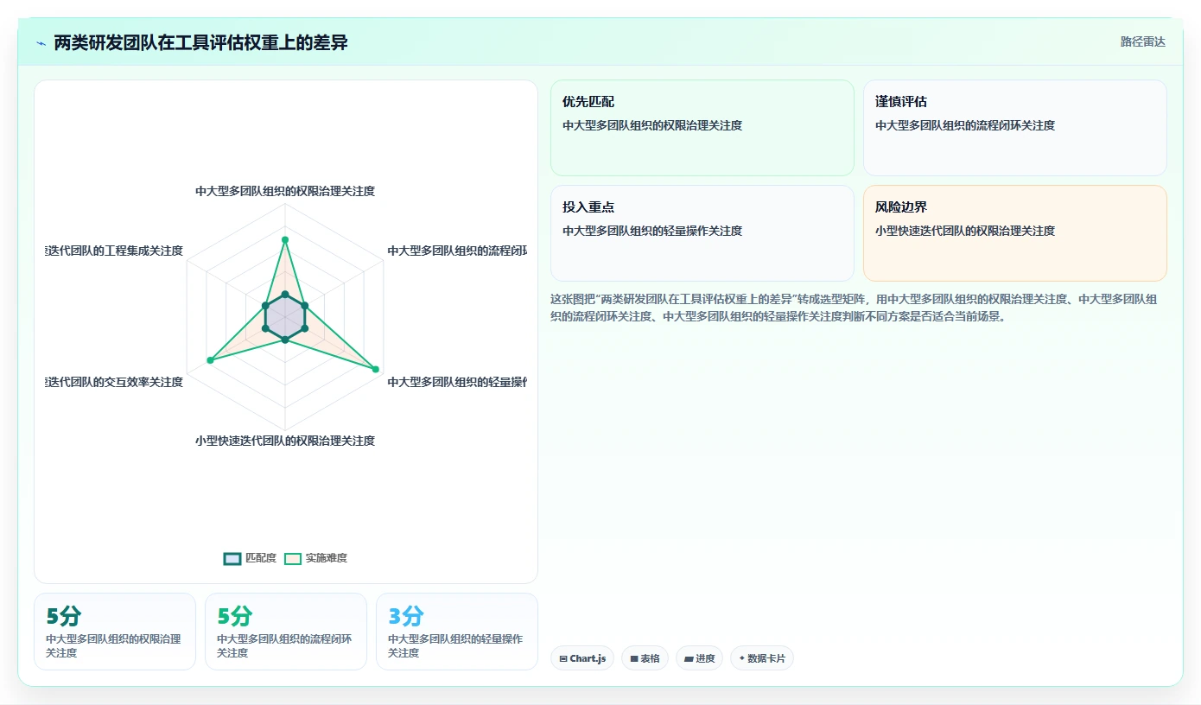Open the 投入重点 card
The height and width of the screenshot is (705, 1201).
click(x=702, y=233)
